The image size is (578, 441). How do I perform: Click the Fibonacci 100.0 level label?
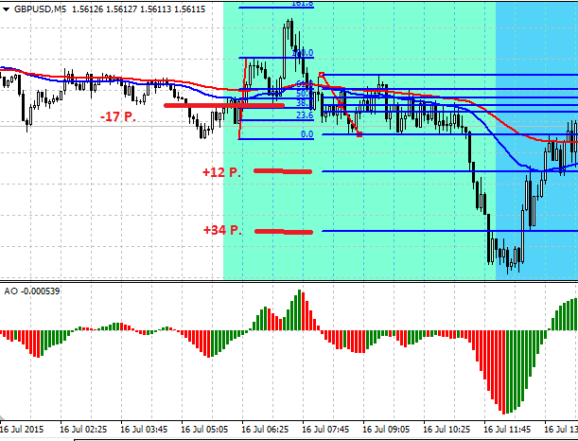[303, 53]
